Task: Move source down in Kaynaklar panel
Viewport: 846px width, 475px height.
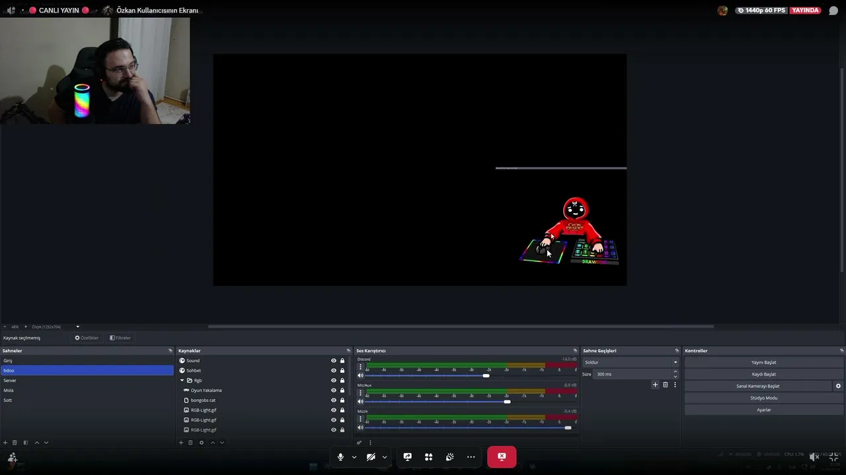Action: pyautogui.click(x=221, y=443)
